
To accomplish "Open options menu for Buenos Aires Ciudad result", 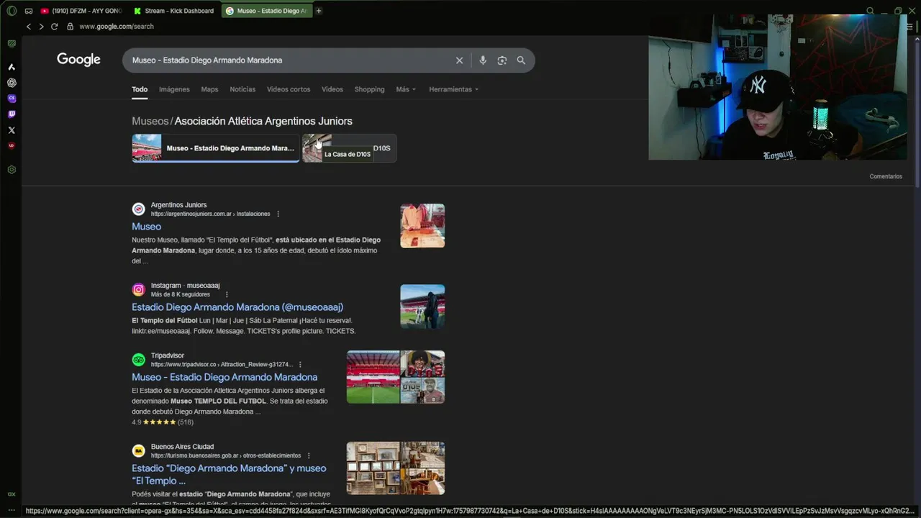I will pos(309,455).
